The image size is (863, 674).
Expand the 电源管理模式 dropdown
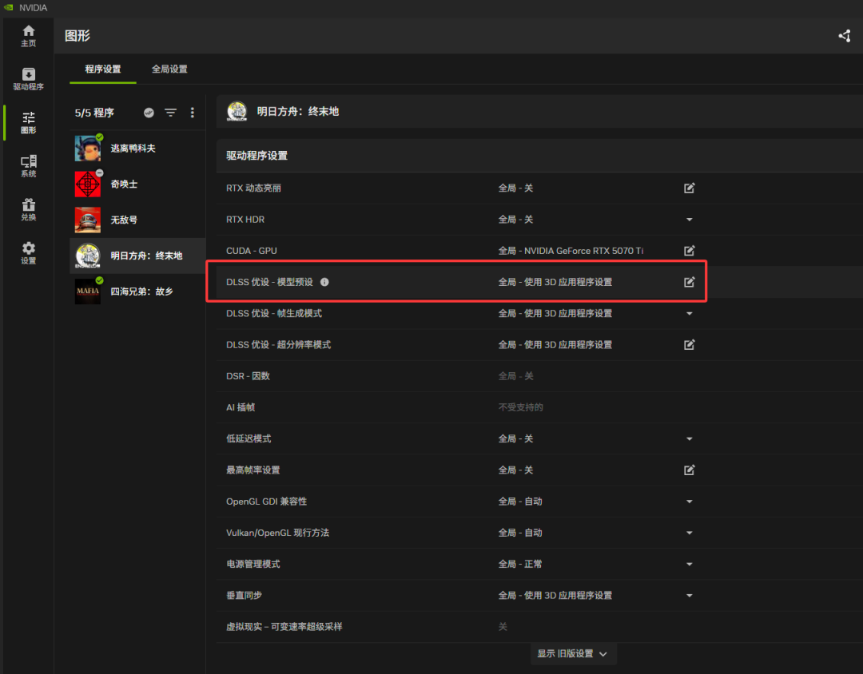[689, 565]
